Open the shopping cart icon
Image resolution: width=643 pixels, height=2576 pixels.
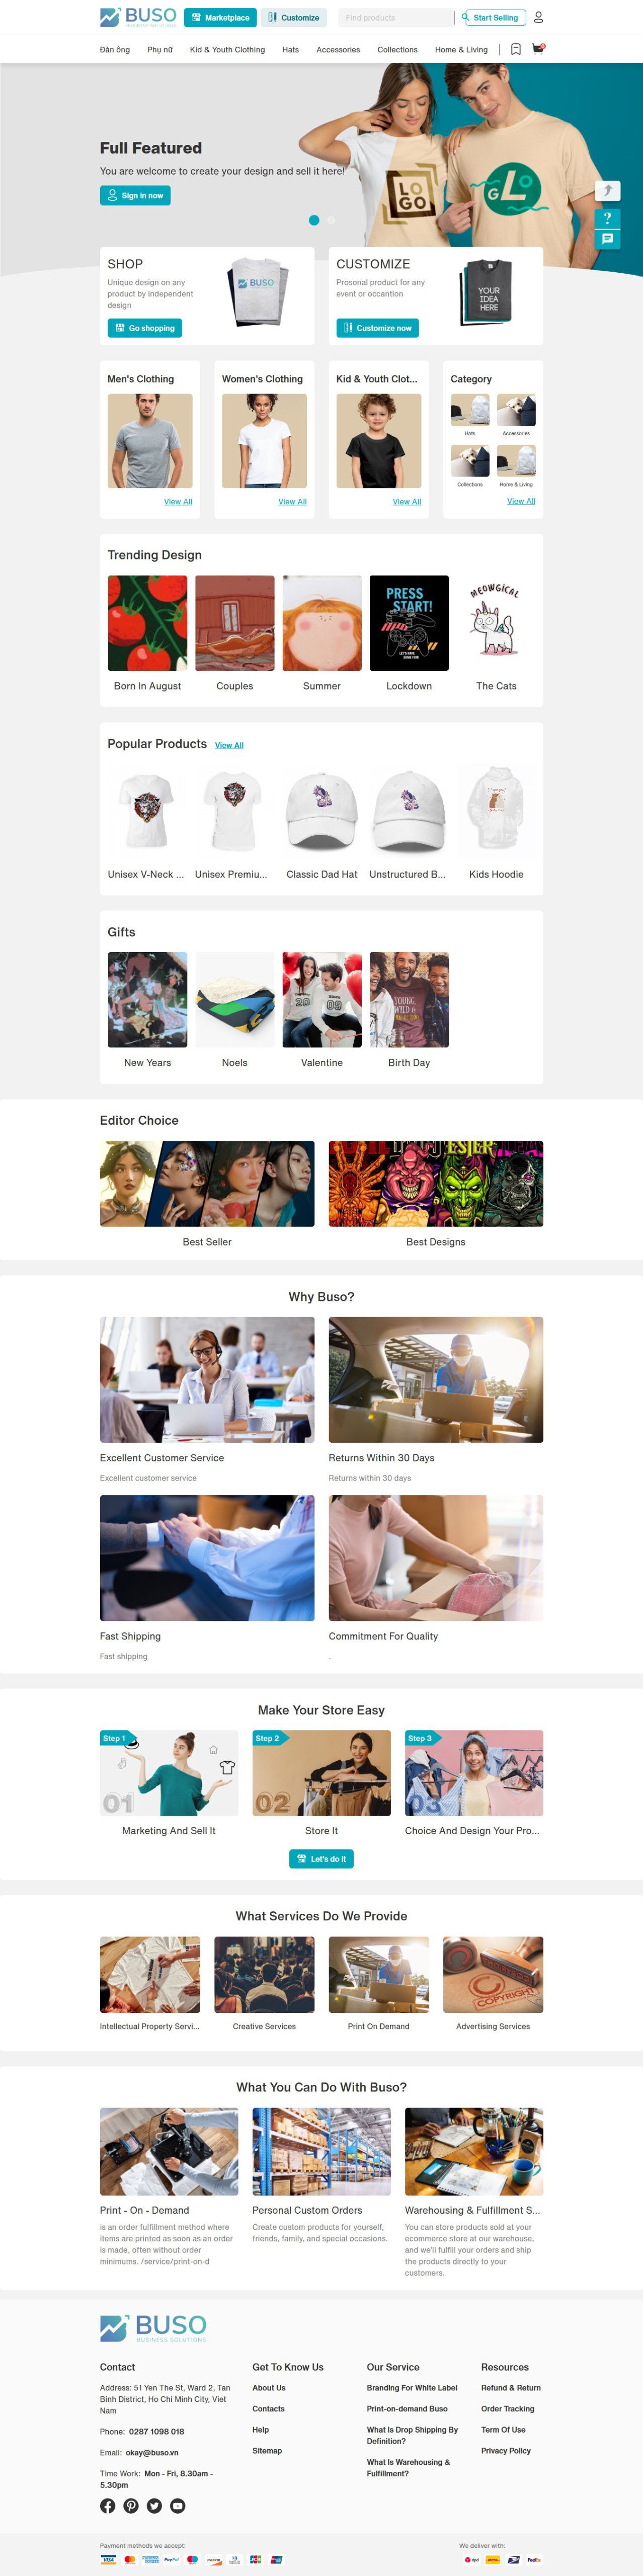(x=538, y=48)
